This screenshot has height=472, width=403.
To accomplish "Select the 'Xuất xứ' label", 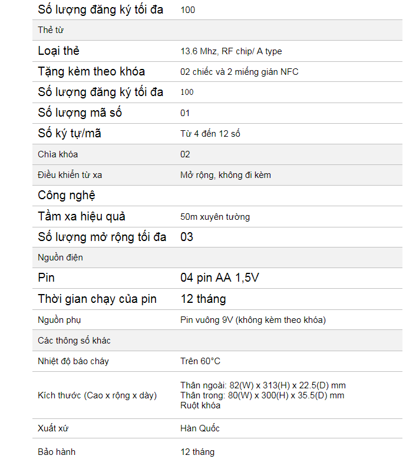I will point(53,428).
